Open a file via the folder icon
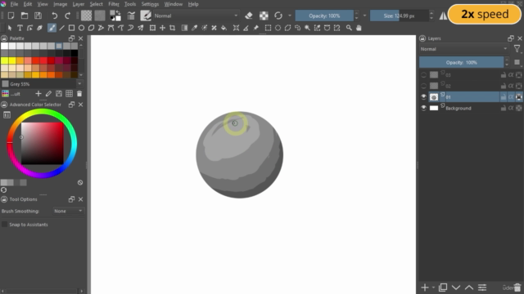Viewport: 524px width, 294px height. 25,16
